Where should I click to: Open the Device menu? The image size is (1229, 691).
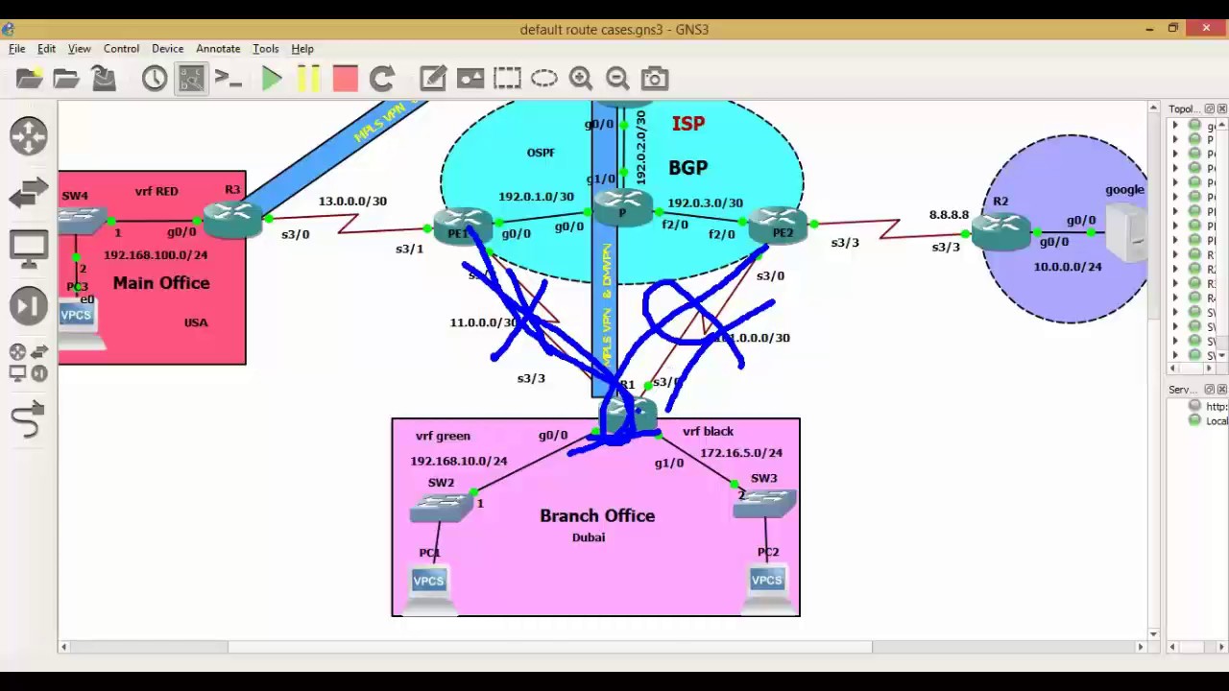167,49
